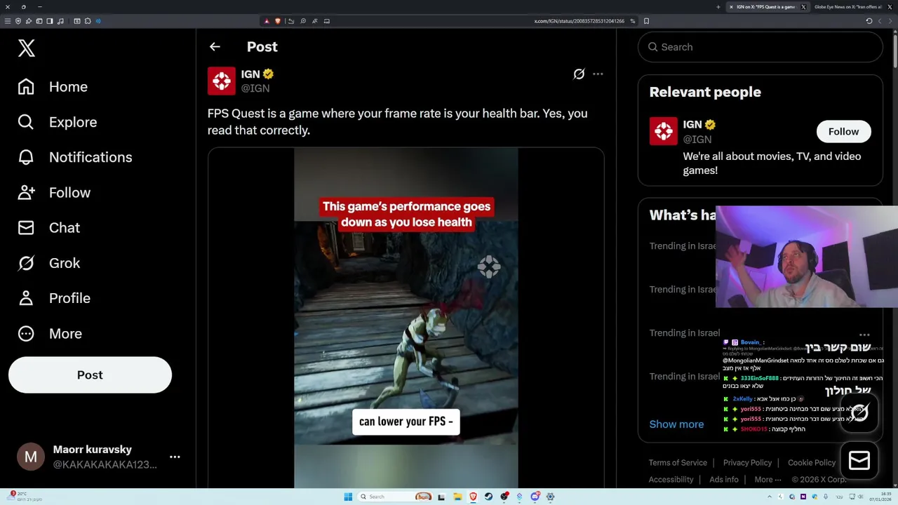Open the browser hamburger menu
Screen dimensions: 898x505
8,21
